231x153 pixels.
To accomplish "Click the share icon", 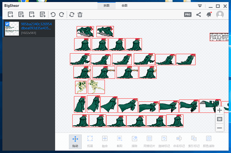I will [199, 14].
